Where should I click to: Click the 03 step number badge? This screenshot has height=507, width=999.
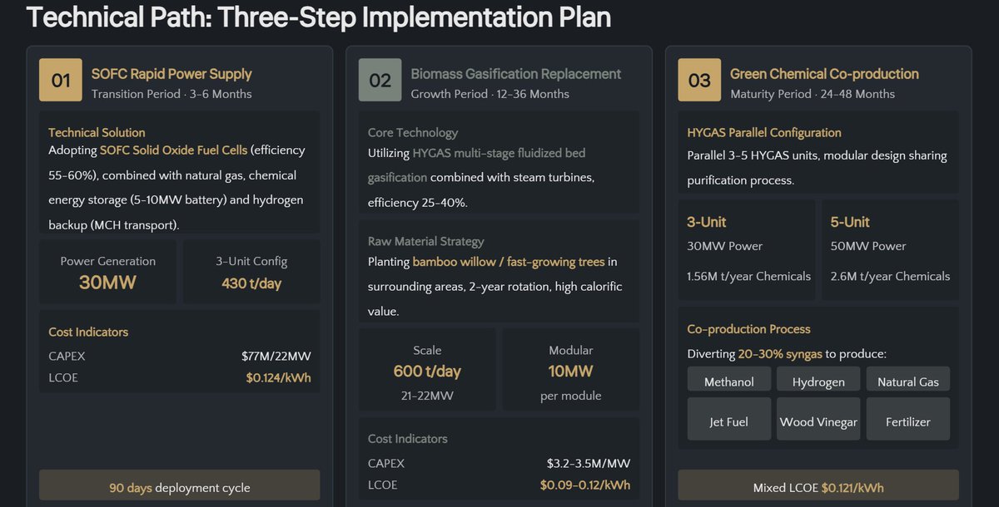tap(699, 80)
